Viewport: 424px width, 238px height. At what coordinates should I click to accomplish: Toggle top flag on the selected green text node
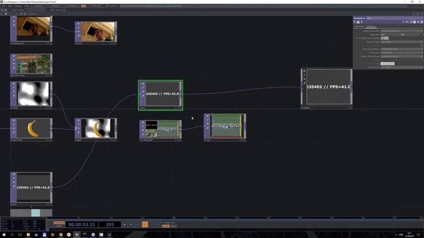143,84
